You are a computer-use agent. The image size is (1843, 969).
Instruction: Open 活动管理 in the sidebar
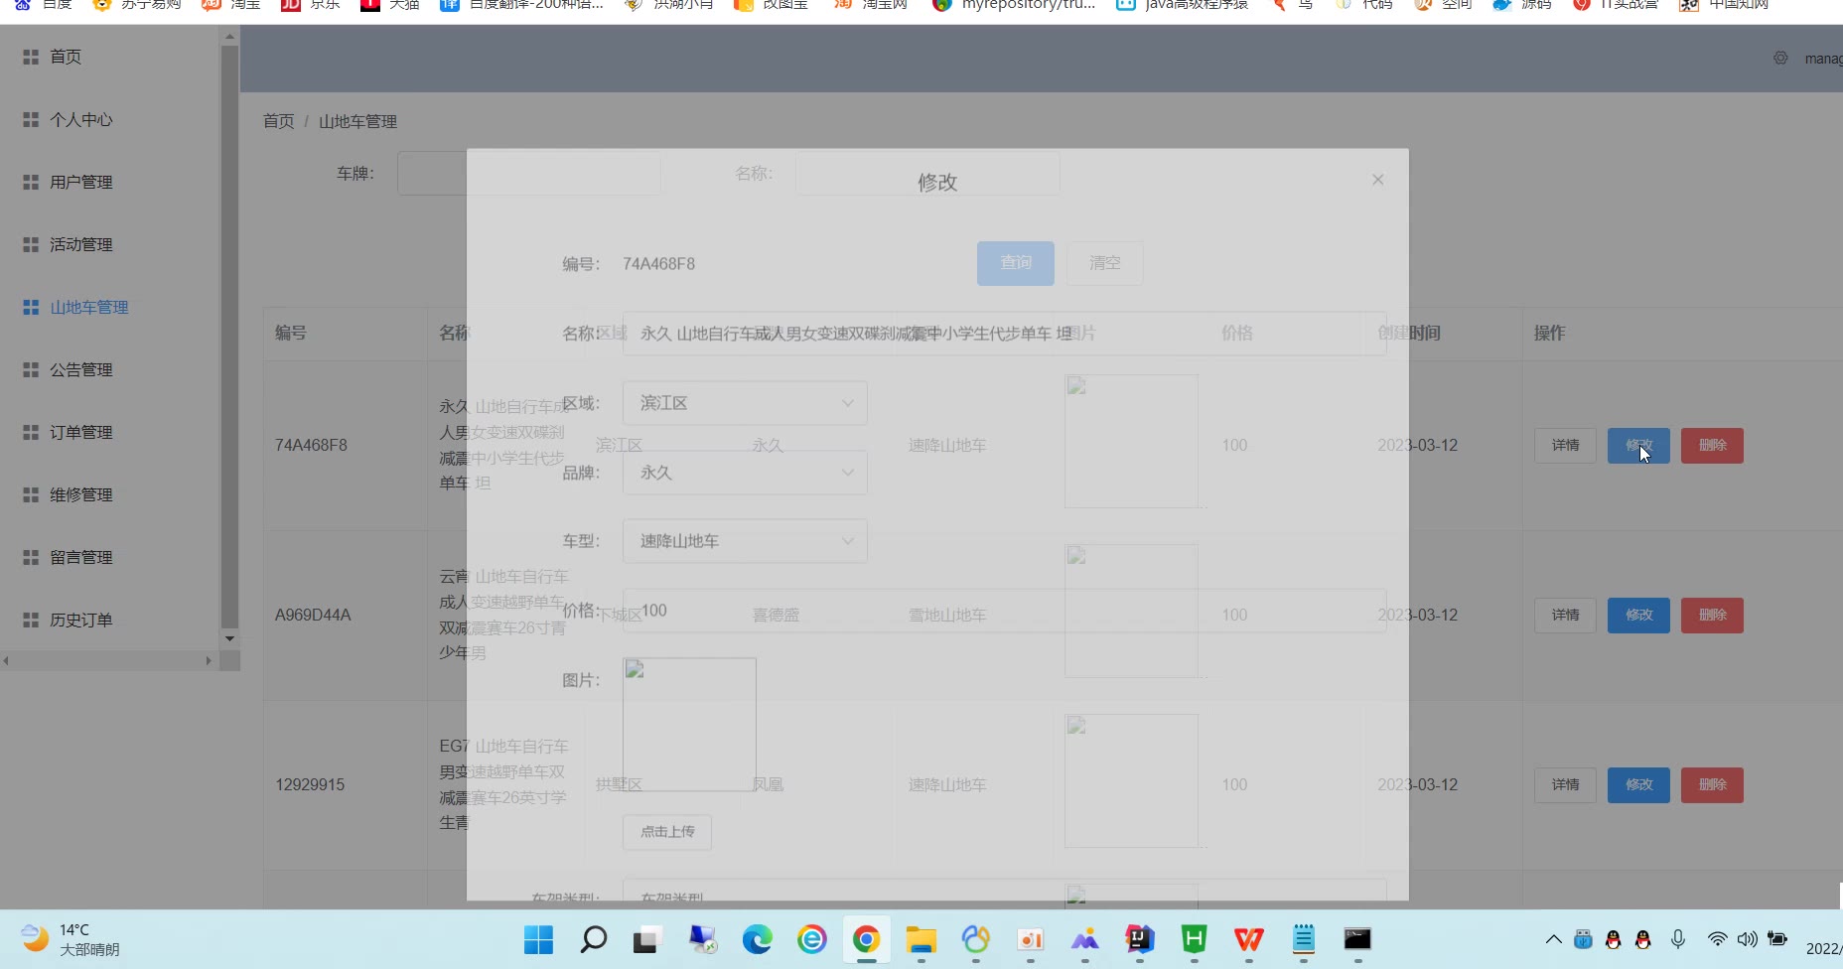[81, 244]
